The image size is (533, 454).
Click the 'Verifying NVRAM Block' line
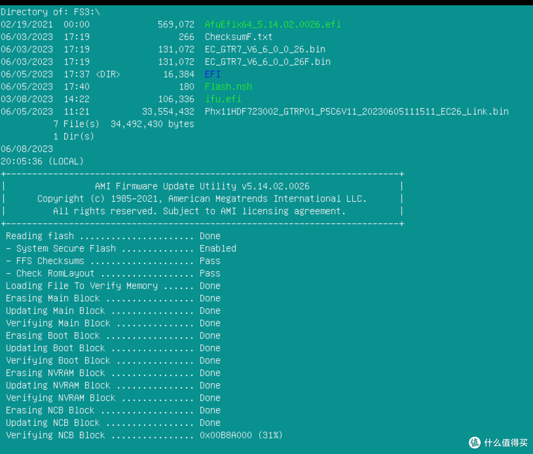[113, 398]
